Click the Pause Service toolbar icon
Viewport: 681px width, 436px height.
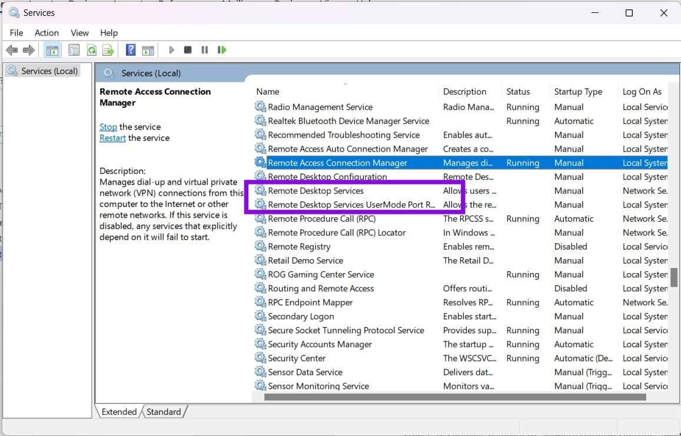coord(205,51)
